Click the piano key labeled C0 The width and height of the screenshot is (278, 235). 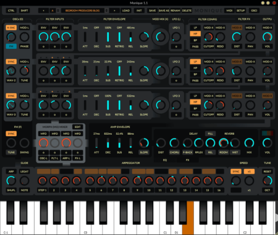coord(85,227)
